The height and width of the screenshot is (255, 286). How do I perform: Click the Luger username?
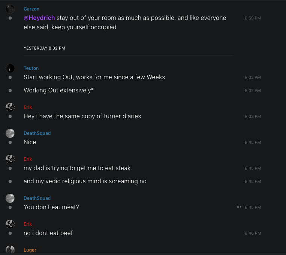coord(30,250)
